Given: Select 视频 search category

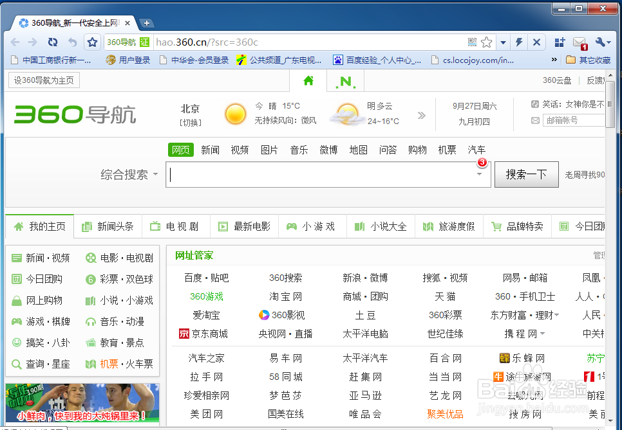Looking at the screenshot, I should [240, 150].
